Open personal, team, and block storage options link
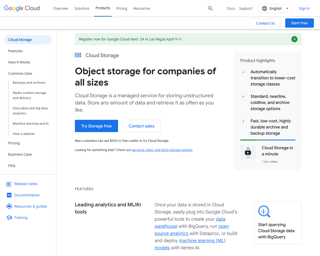The width and height of the screenshot is (320, 256). coord(162,150)
